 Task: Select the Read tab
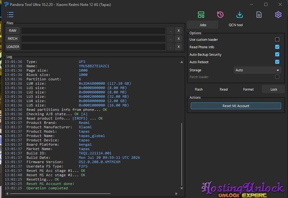click(223, 89)
